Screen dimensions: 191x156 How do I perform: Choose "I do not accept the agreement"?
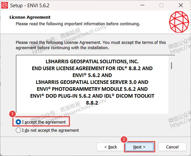pyautogui.click(x=18, y=130)
